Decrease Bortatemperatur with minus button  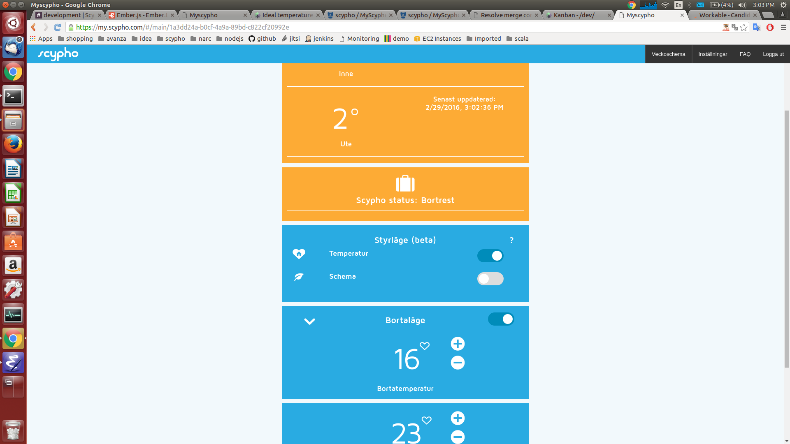pyautogui.click(x=458, y=363)
